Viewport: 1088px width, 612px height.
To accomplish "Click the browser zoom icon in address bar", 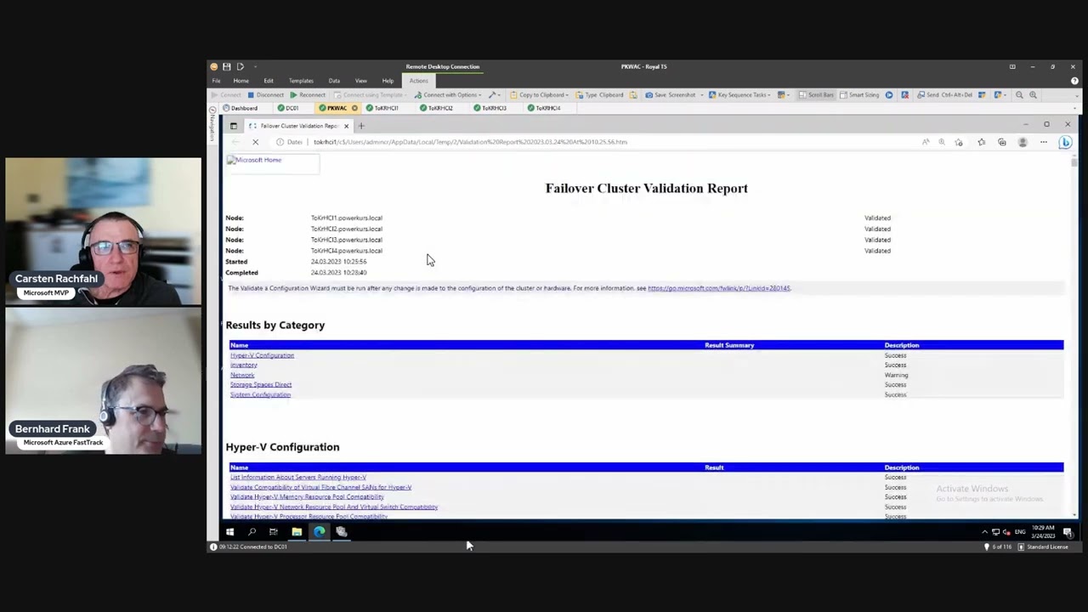I will 942,142.
